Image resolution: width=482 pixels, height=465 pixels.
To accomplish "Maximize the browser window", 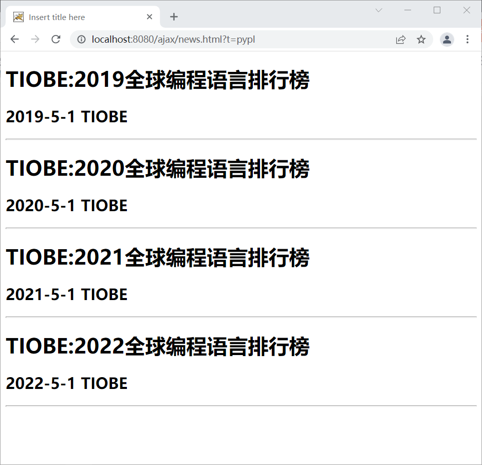I will (437, 10).
